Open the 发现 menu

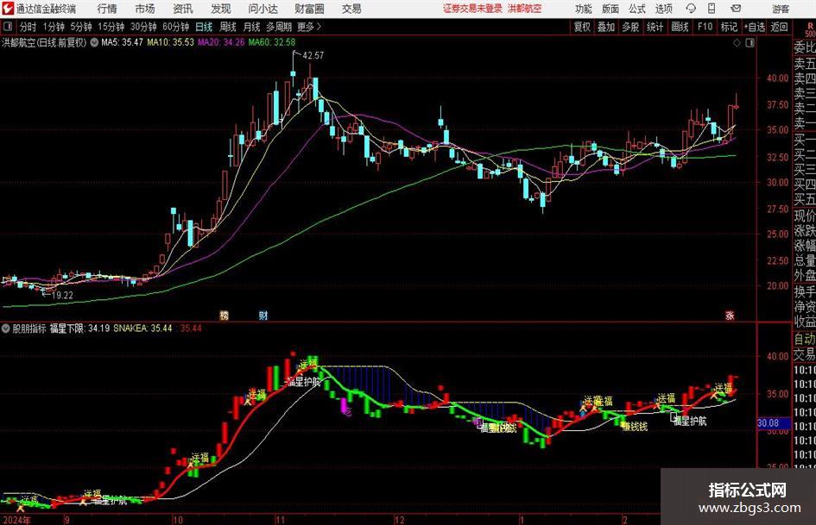221,9
